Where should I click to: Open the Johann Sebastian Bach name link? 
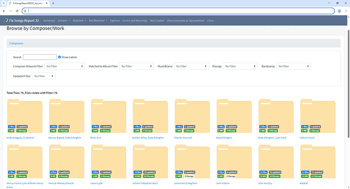145,183
